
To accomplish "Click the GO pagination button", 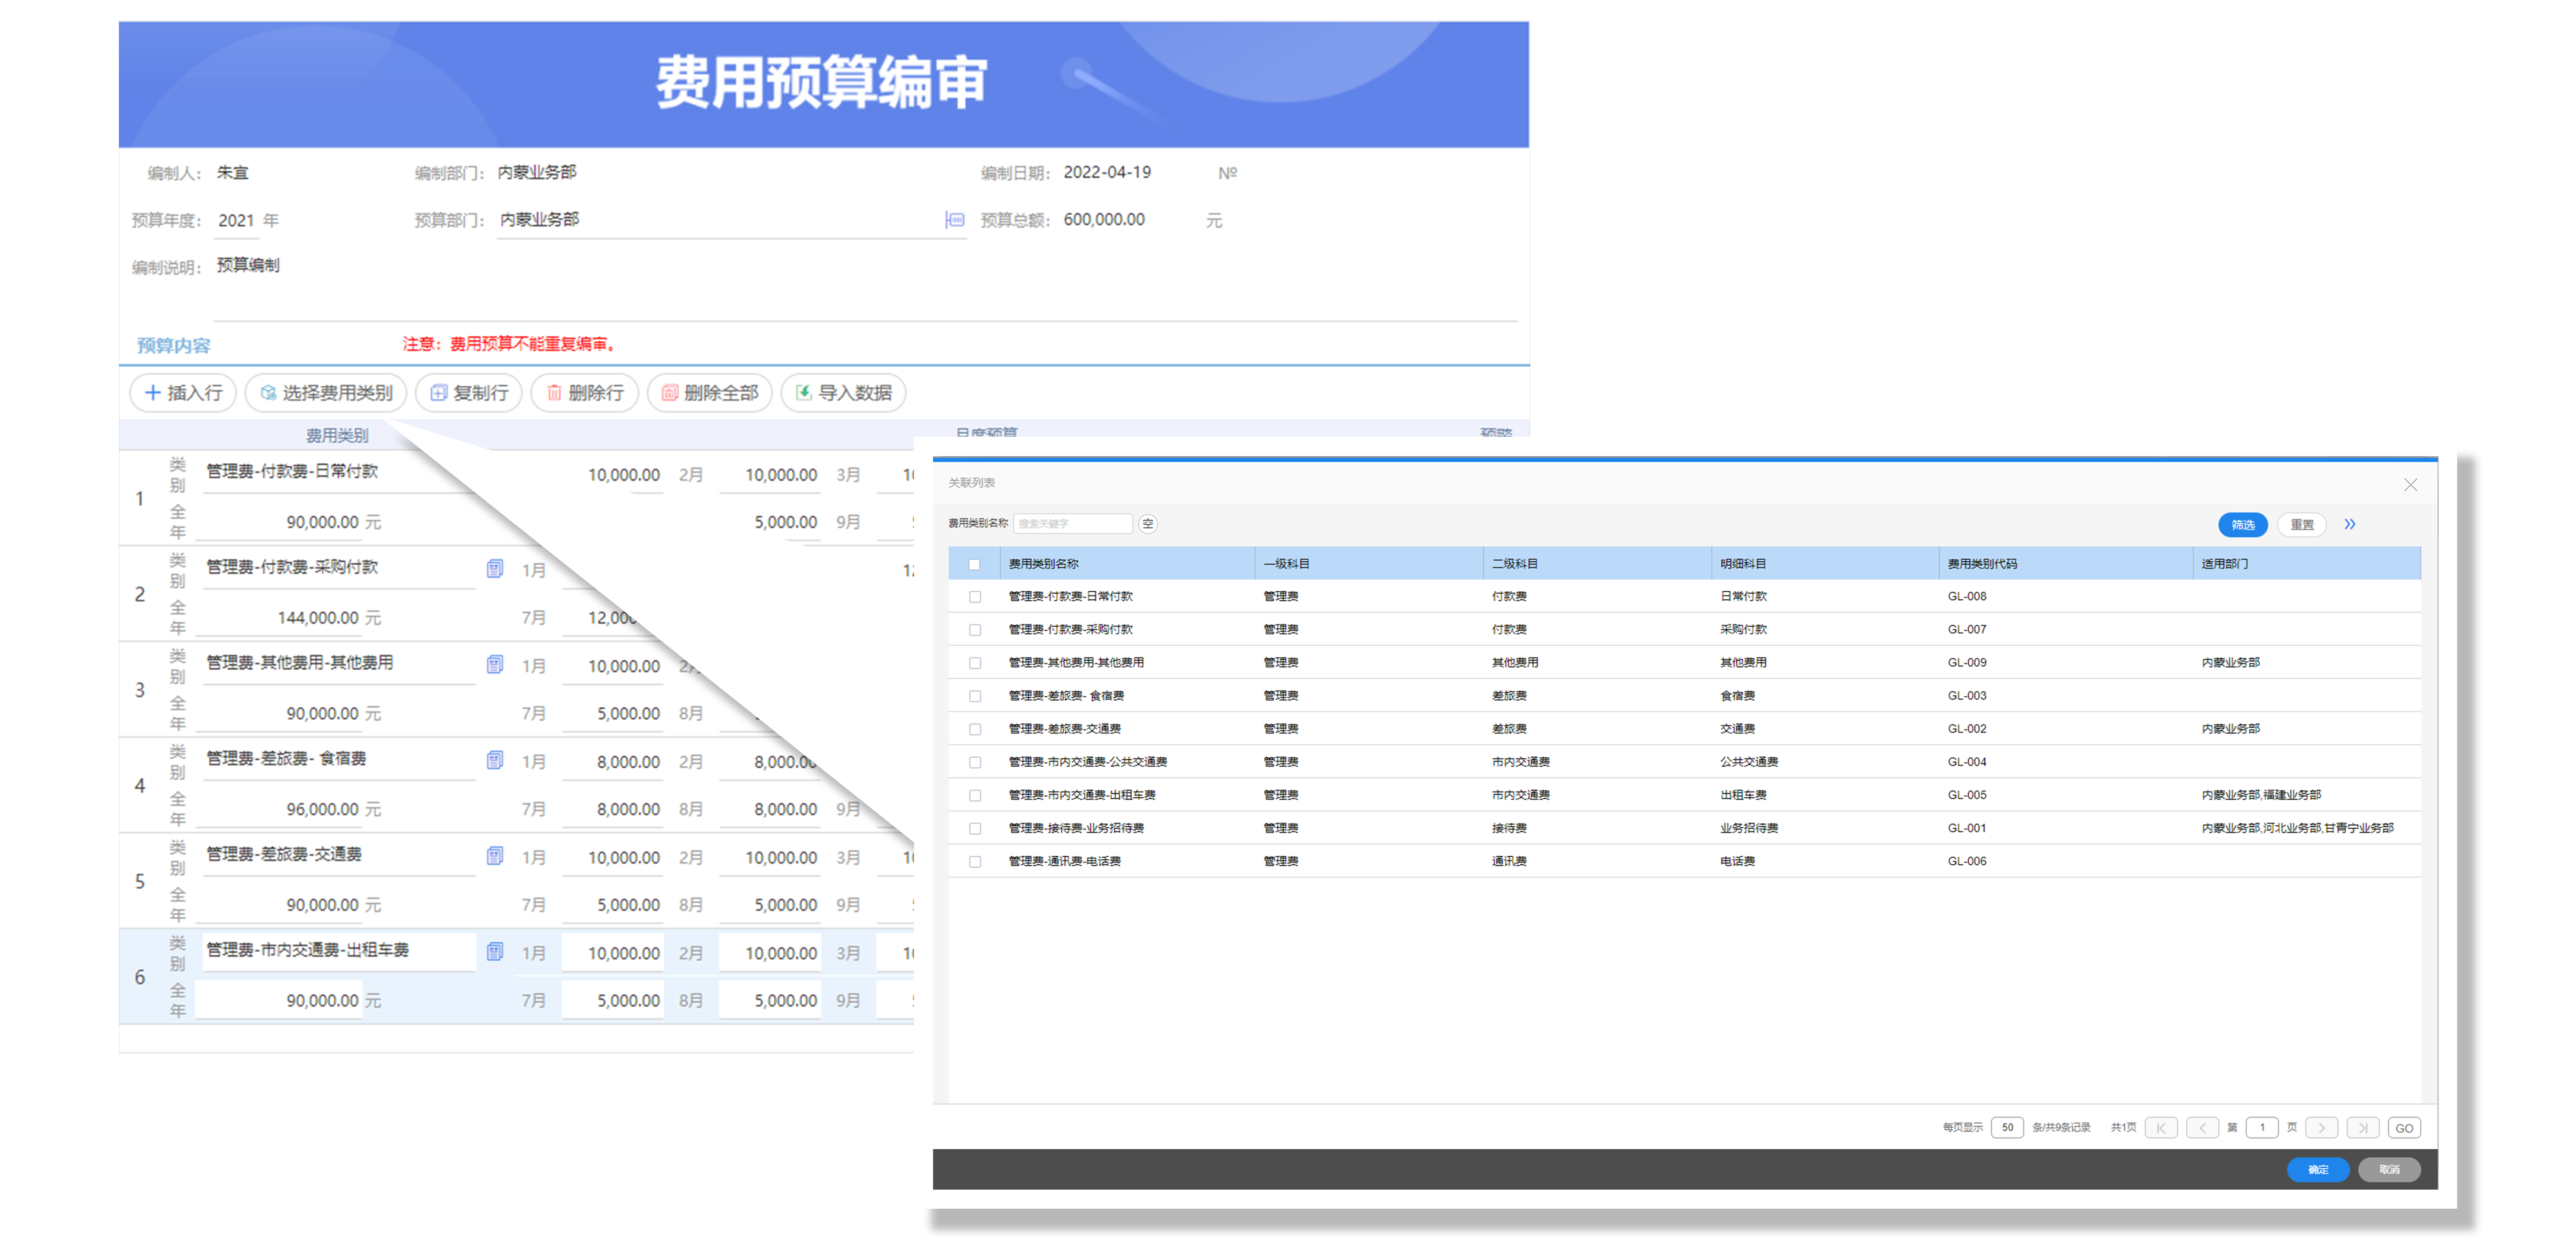I will pos(2404,1128).
